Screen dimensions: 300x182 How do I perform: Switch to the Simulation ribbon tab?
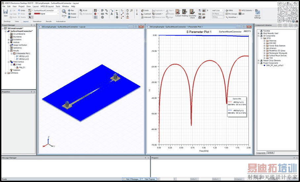[x=37, y=21]
